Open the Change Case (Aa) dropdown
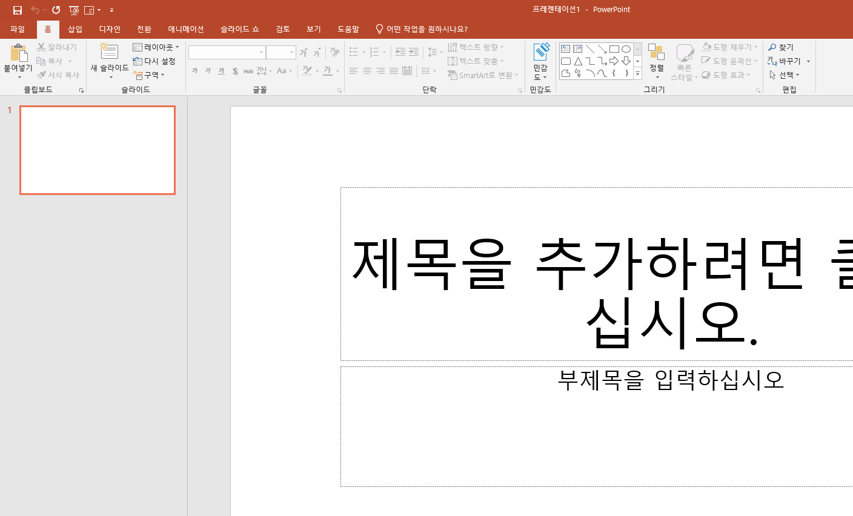The width and height of the screenshot is (853, 516). coord(284,71)
